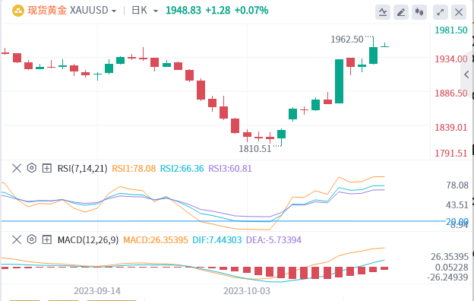474x301 pixels.
Task: Click the +0.07% change percentage
Action: coord(251,11)
